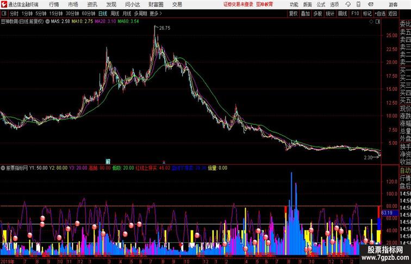Open the mail envelope icon

371,4
